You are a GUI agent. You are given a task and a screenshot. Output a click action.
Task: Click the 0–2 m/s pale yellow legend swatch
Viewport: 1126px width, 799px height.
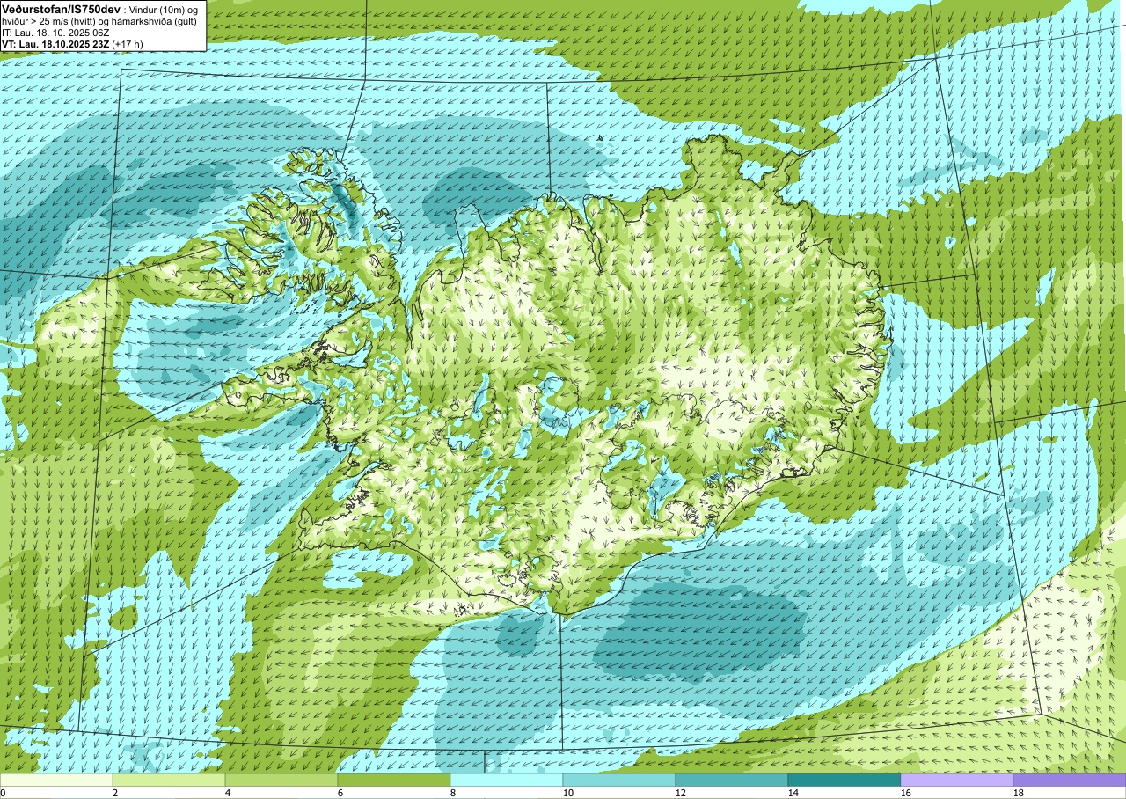pyautogui.click(x=56, y=780)
